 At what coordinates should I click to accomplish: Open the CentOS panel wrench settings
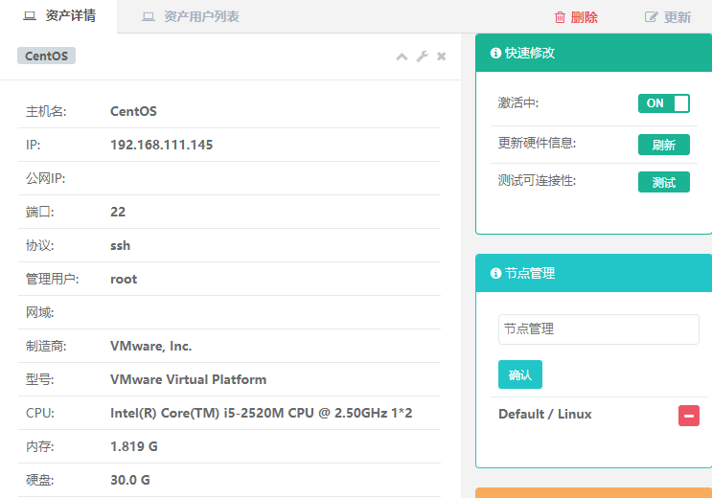point(423,57)
